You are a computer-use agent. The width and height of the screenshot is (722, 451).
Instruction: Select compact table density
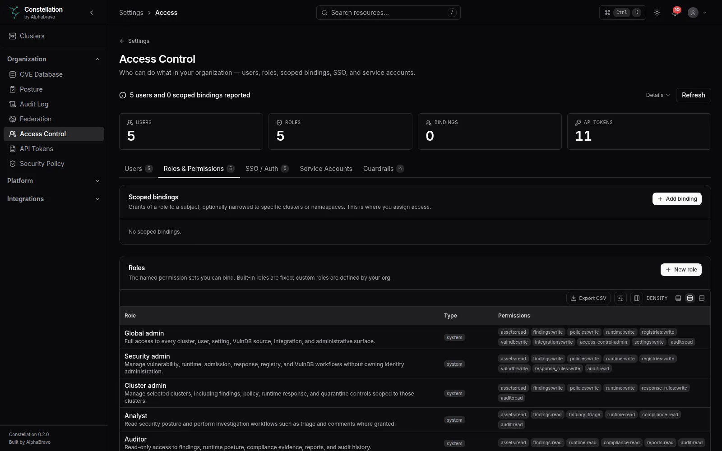678,298
